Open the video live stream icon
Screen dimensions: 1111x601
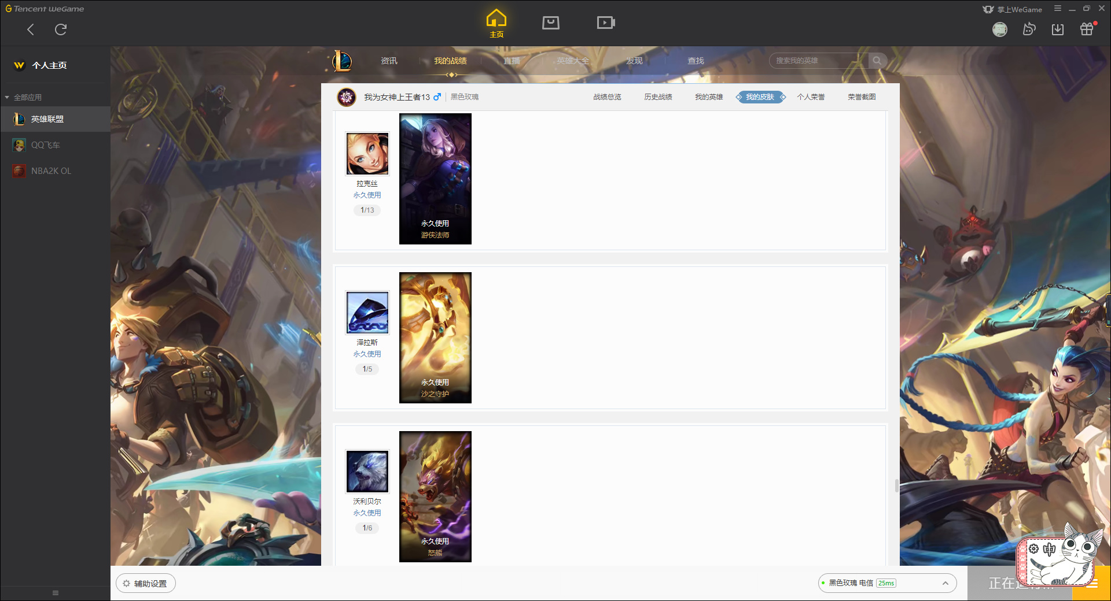(606, 23)
